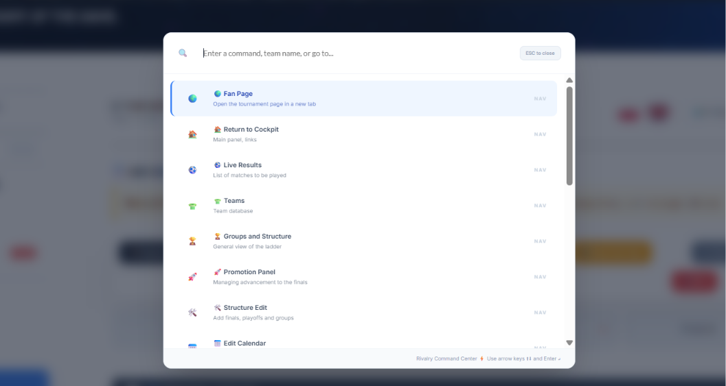The height and width of the screenshot is (386, 726).
Task: Open the Fan Page command entry
Action: click(x=364, y=99)
